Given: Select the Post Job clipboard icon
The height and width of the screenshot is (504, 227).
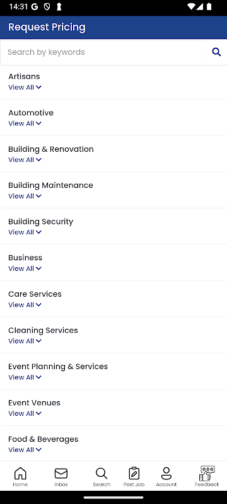Looking at the screenshot, I should click(134, 473).
